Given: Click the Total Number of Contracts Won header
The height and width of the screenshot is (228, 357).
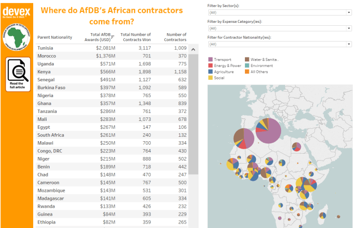Looking at the screenshot, I should [135, 37].
